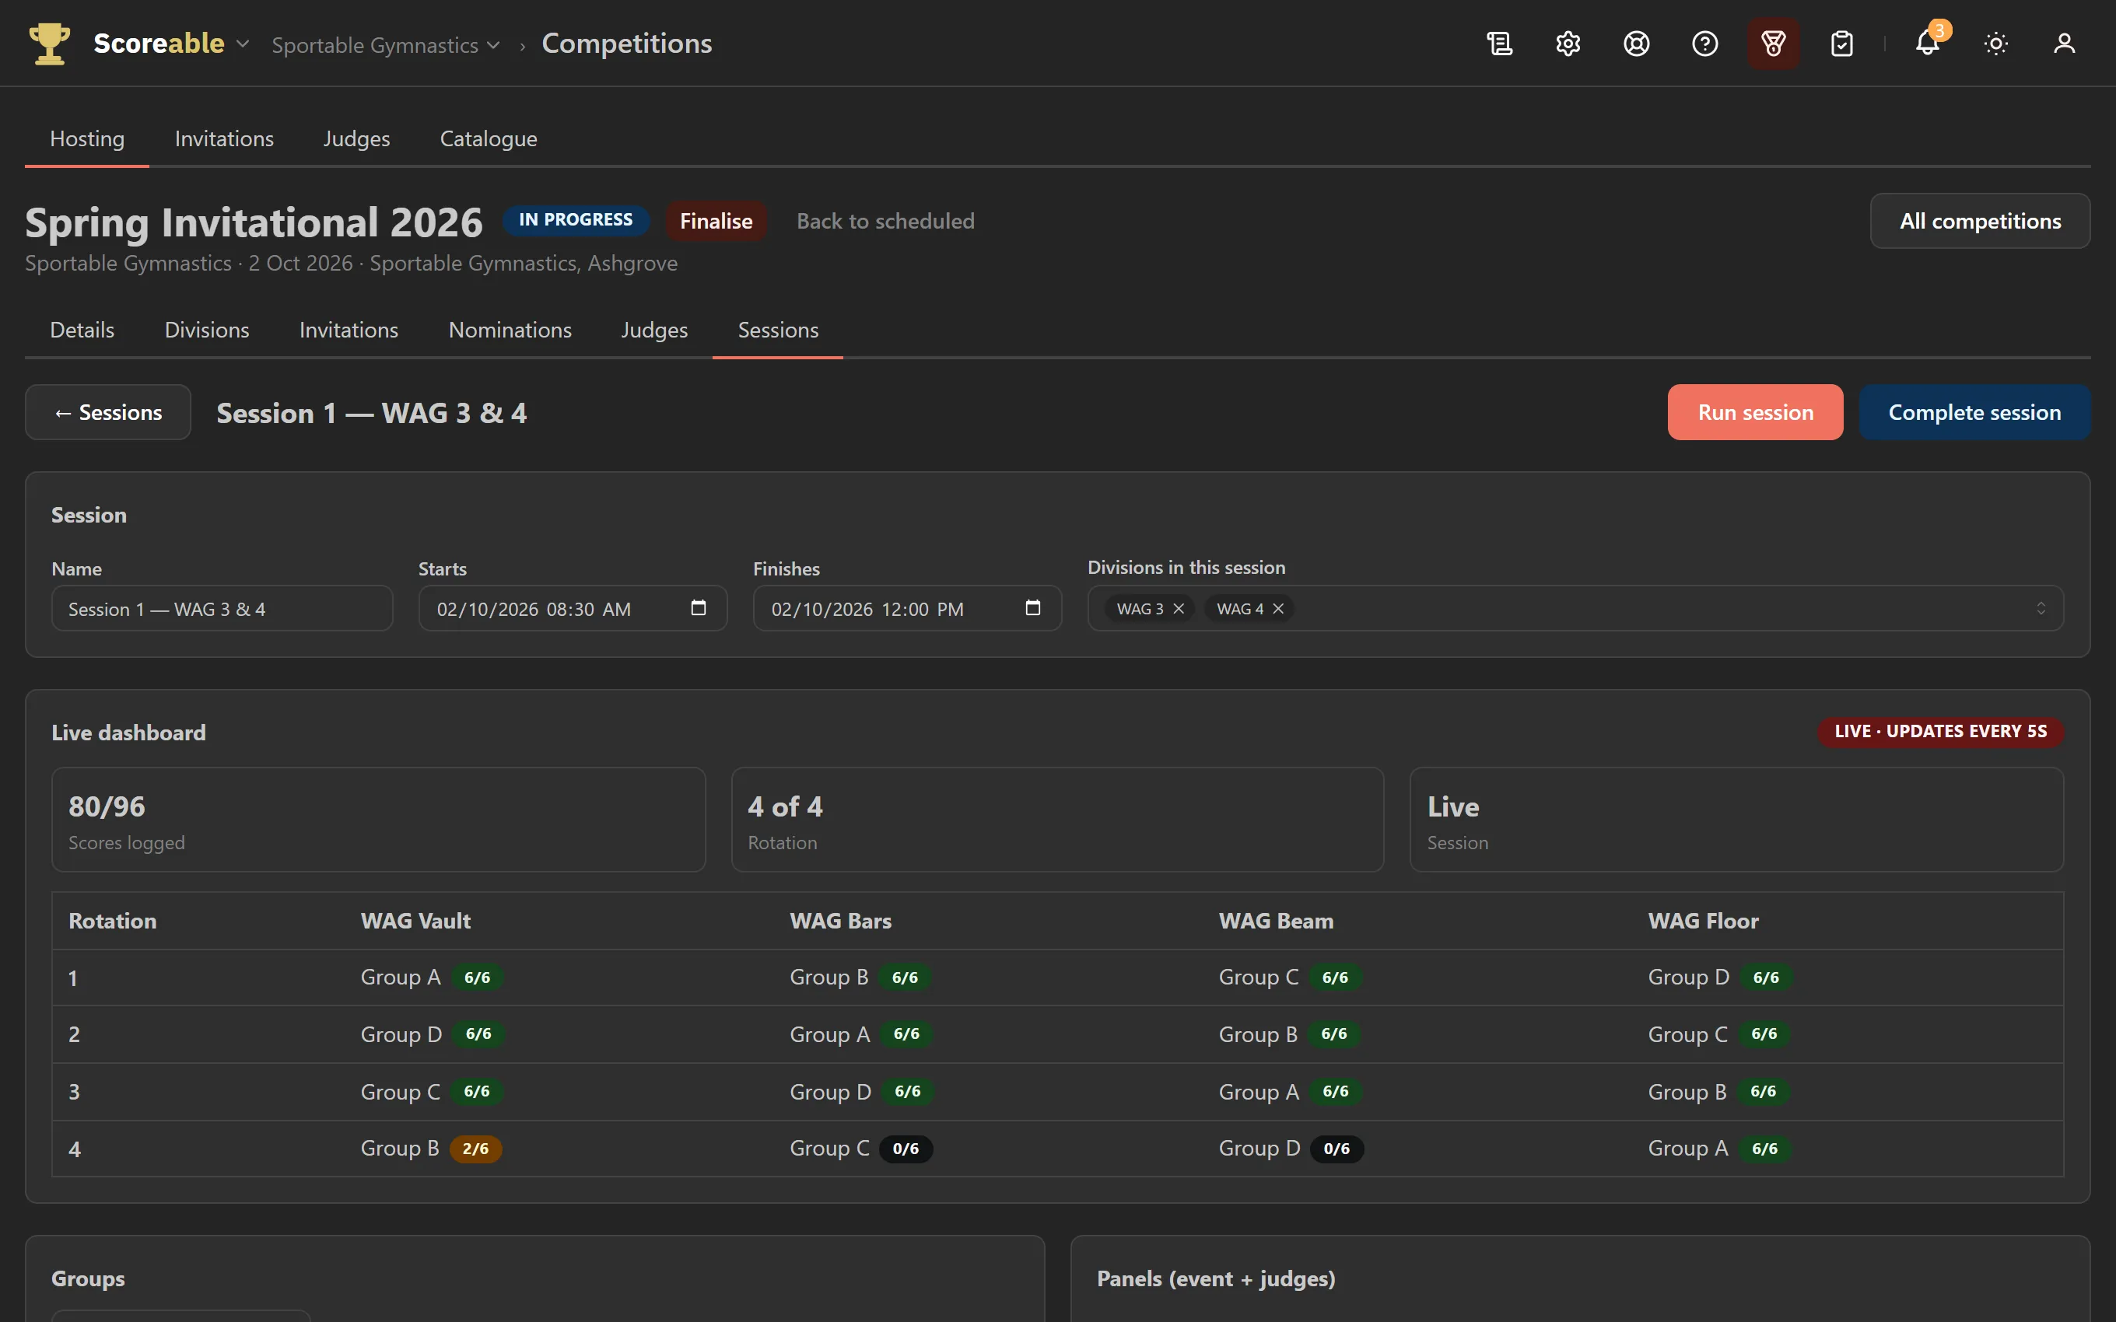
Task: Select the Hosting tab
Action: (x=86, y=138)
